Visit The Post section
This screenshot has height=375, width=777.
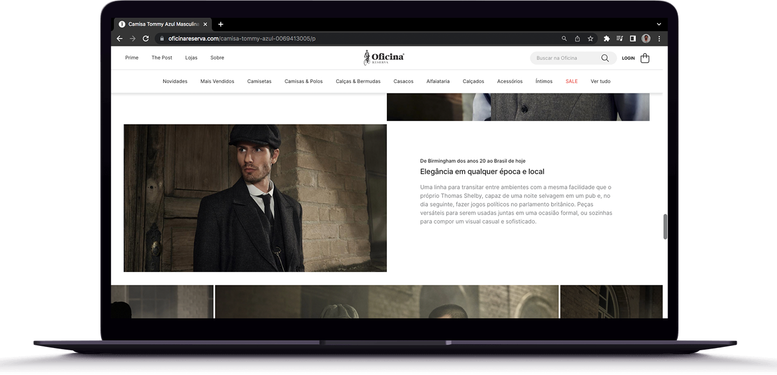click(161, 57)
